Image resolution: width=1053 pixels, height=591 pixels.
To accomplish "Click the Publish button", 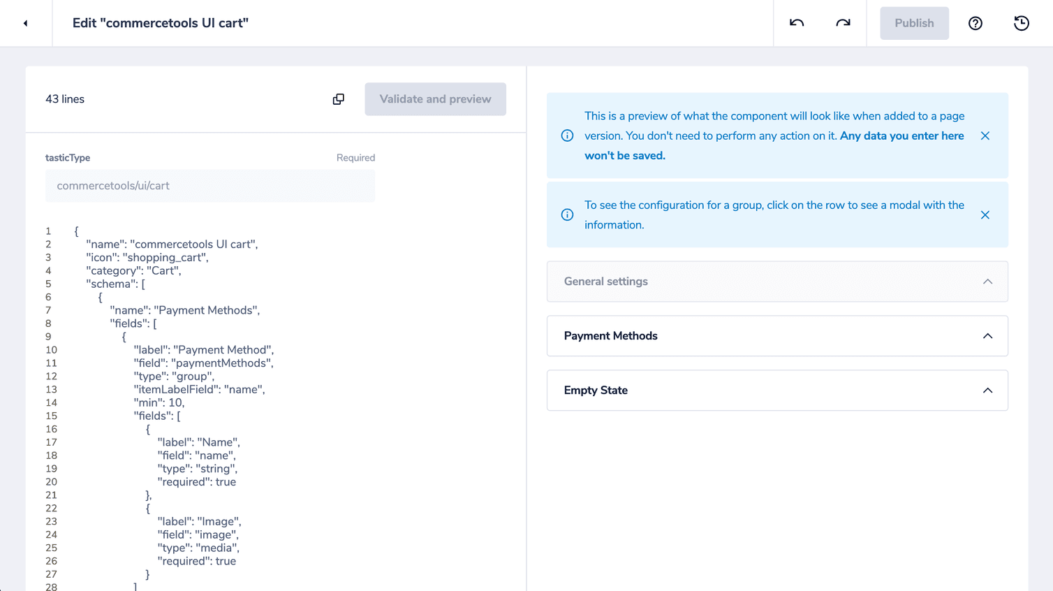I will [914, 23].
